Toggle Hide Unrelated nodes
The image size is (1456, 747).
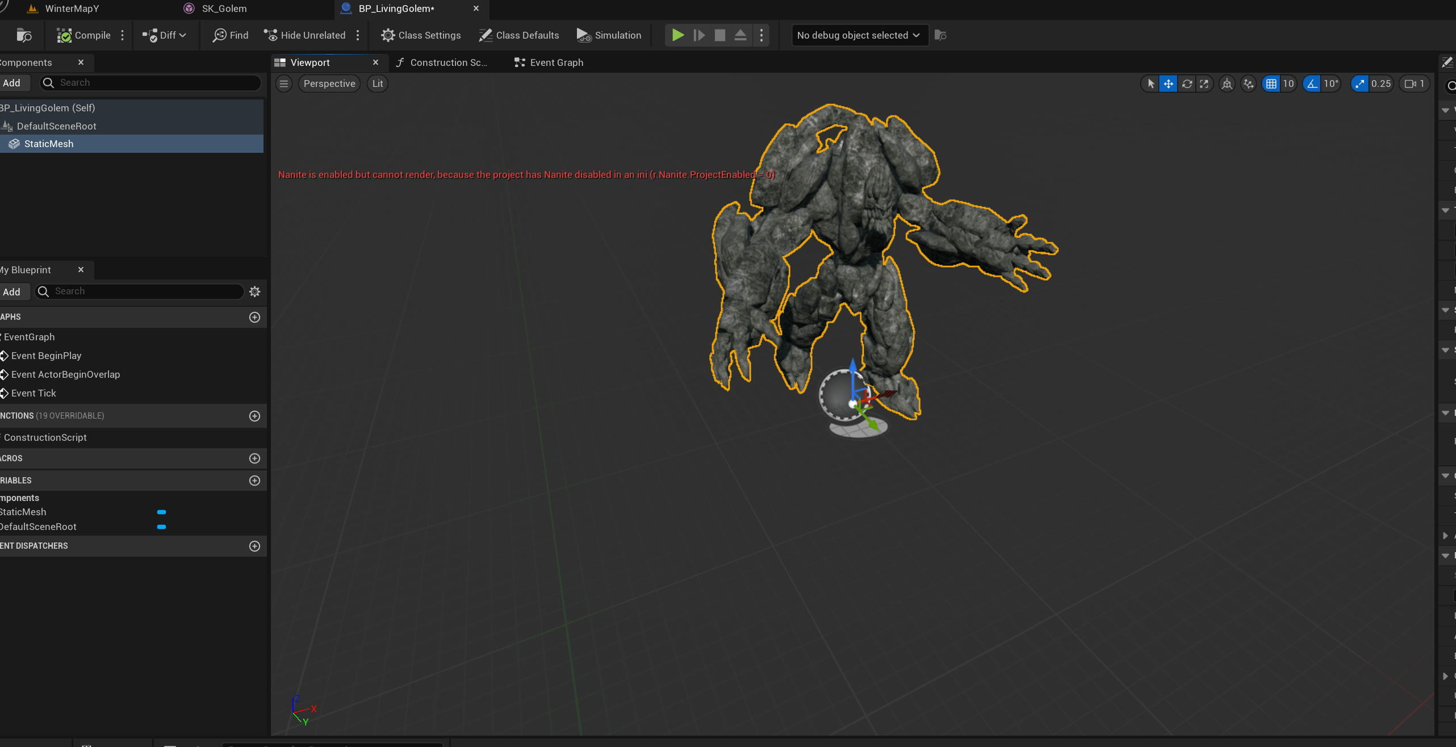[x=305, y=35]
